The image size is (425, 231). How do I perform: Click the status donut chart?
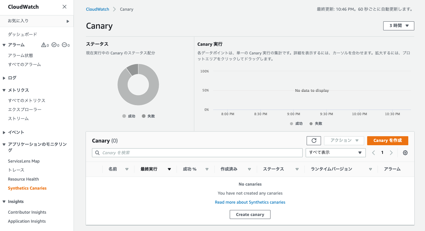click(138, 85)
